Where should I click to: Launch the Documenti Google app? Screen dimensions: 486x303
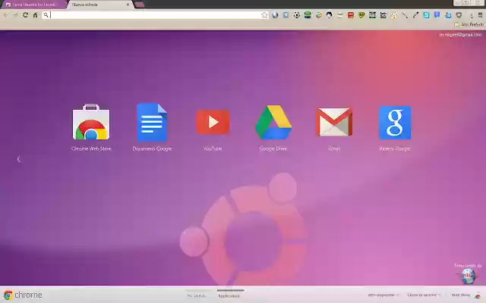tap(152, 127)
